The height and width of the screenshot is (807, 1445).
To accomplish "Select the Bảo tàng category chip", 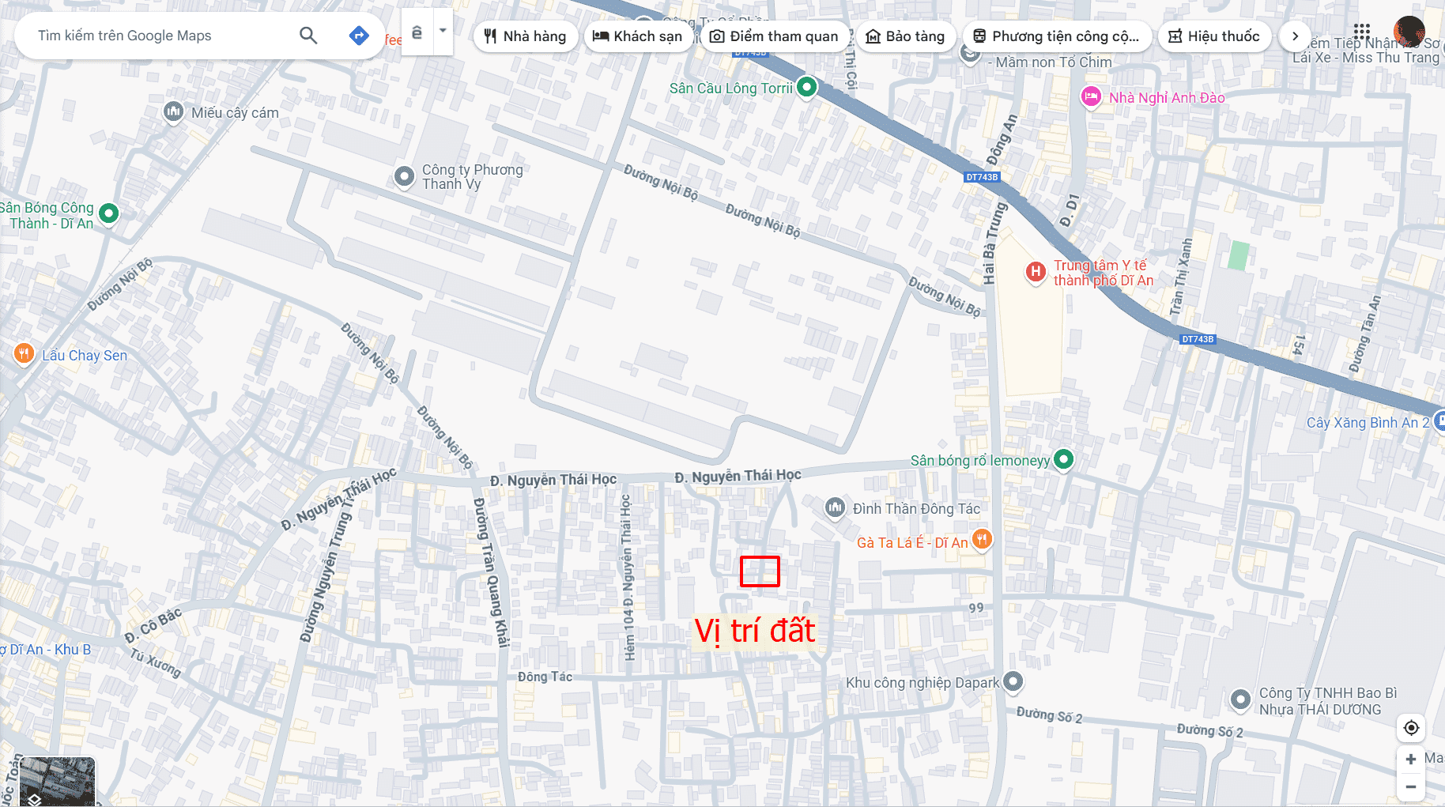I will coord(906,36).
